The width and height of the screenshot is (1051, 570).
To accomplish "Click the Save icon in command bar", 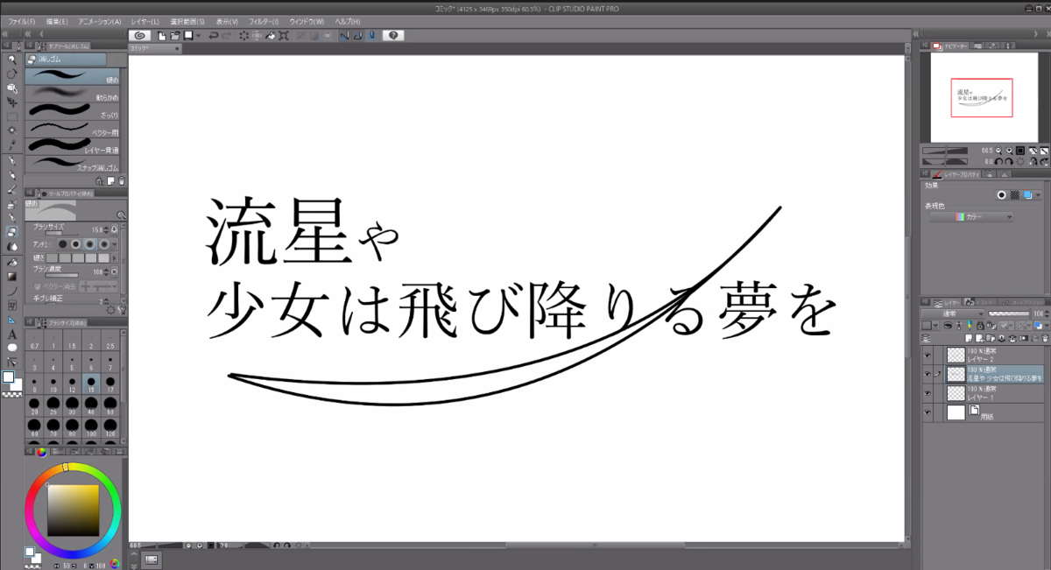I will (x=187, y=35).
